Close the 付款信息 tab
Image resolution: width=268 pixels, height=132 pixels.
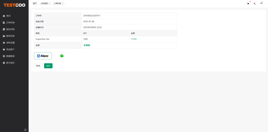49,3
